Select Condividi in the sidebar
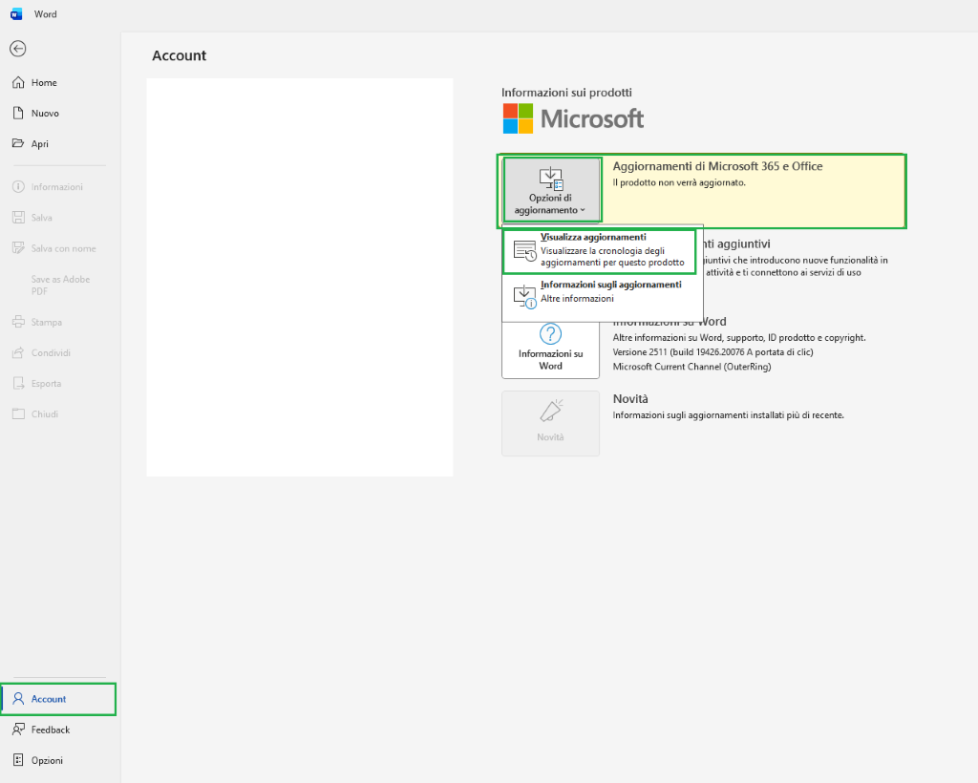Viewport: 978px width, 783px height. 58,352
